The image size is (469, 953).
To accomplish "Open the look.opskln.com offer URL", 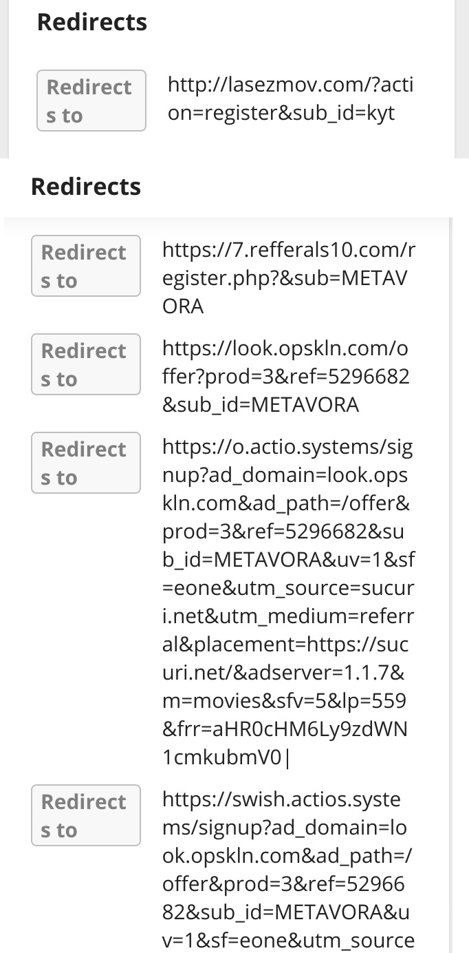I will pos(286,376).
